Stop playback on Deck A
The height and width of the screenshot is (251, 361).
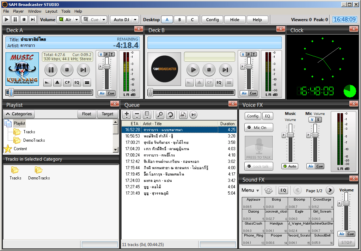[x=67, y=70]
